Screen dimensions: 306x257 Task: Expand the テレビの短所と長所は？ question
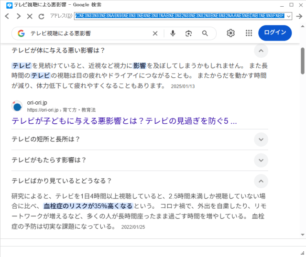[261, 139]
